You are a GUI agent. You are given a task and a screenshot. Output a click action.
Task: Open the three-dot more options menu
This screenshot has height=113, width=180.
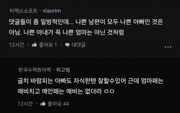point(168,47)
